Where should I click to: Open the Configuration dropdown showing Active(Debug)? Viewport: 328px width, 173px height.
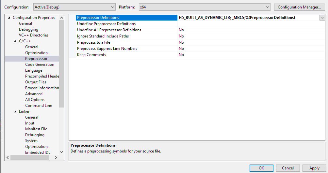tap(74, 7)
